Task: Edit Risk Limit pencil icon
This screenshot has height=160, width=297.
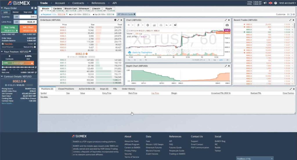Action: pyautogui.click(x=36, y=72)
